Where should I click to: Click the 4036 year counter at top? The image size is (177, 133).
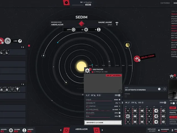coord(88,5)
